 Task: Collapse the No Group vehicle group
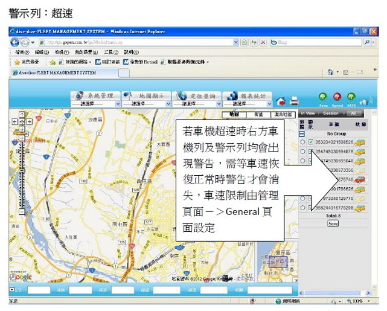coord(302,134)
